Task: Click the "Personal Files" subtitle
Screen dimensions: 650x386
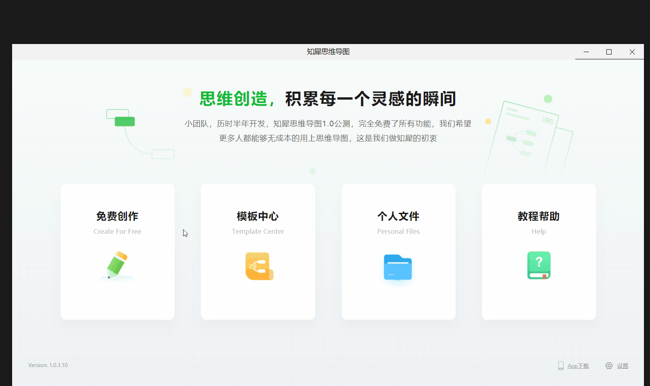Action: (398, 231)
